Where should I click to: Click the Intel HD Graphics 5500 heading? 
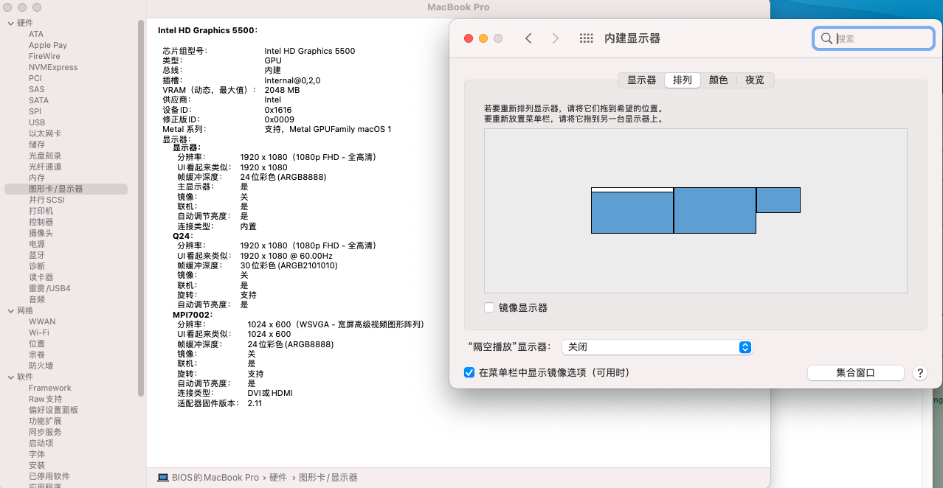(207, 30)
